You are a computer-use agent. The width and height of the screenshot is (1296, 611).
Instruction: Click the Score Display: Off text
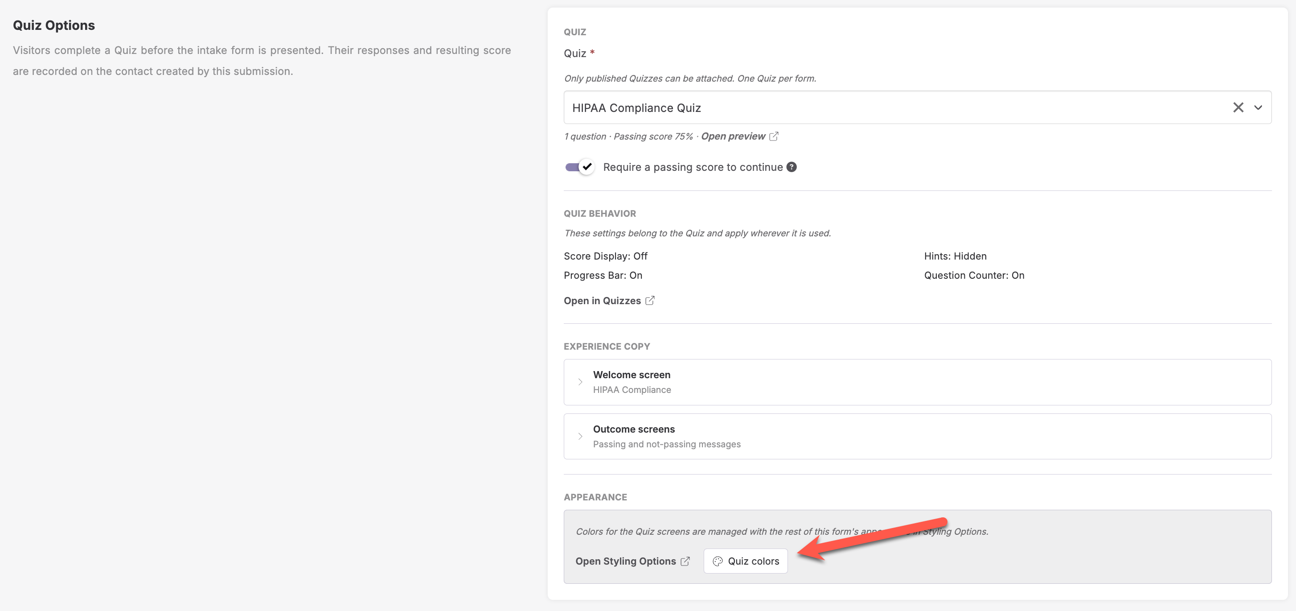pyautogui.click(x=605, y=256)
